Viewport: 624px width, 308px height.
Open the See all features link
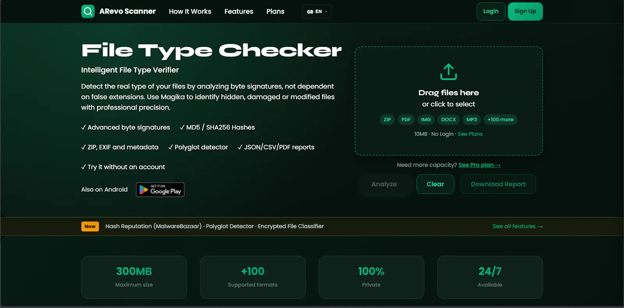click(518, 226)
